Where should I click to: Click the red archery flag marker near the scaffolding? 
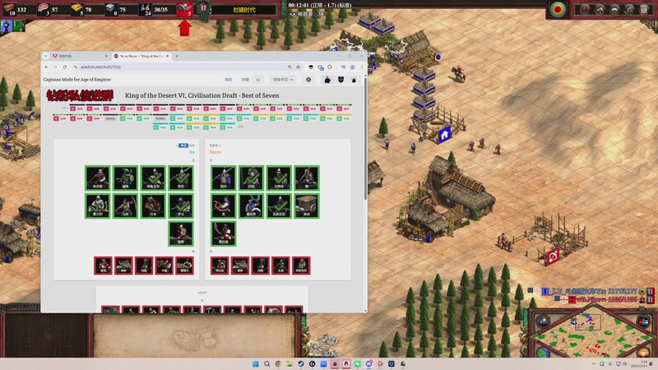[x=552, y=256]
